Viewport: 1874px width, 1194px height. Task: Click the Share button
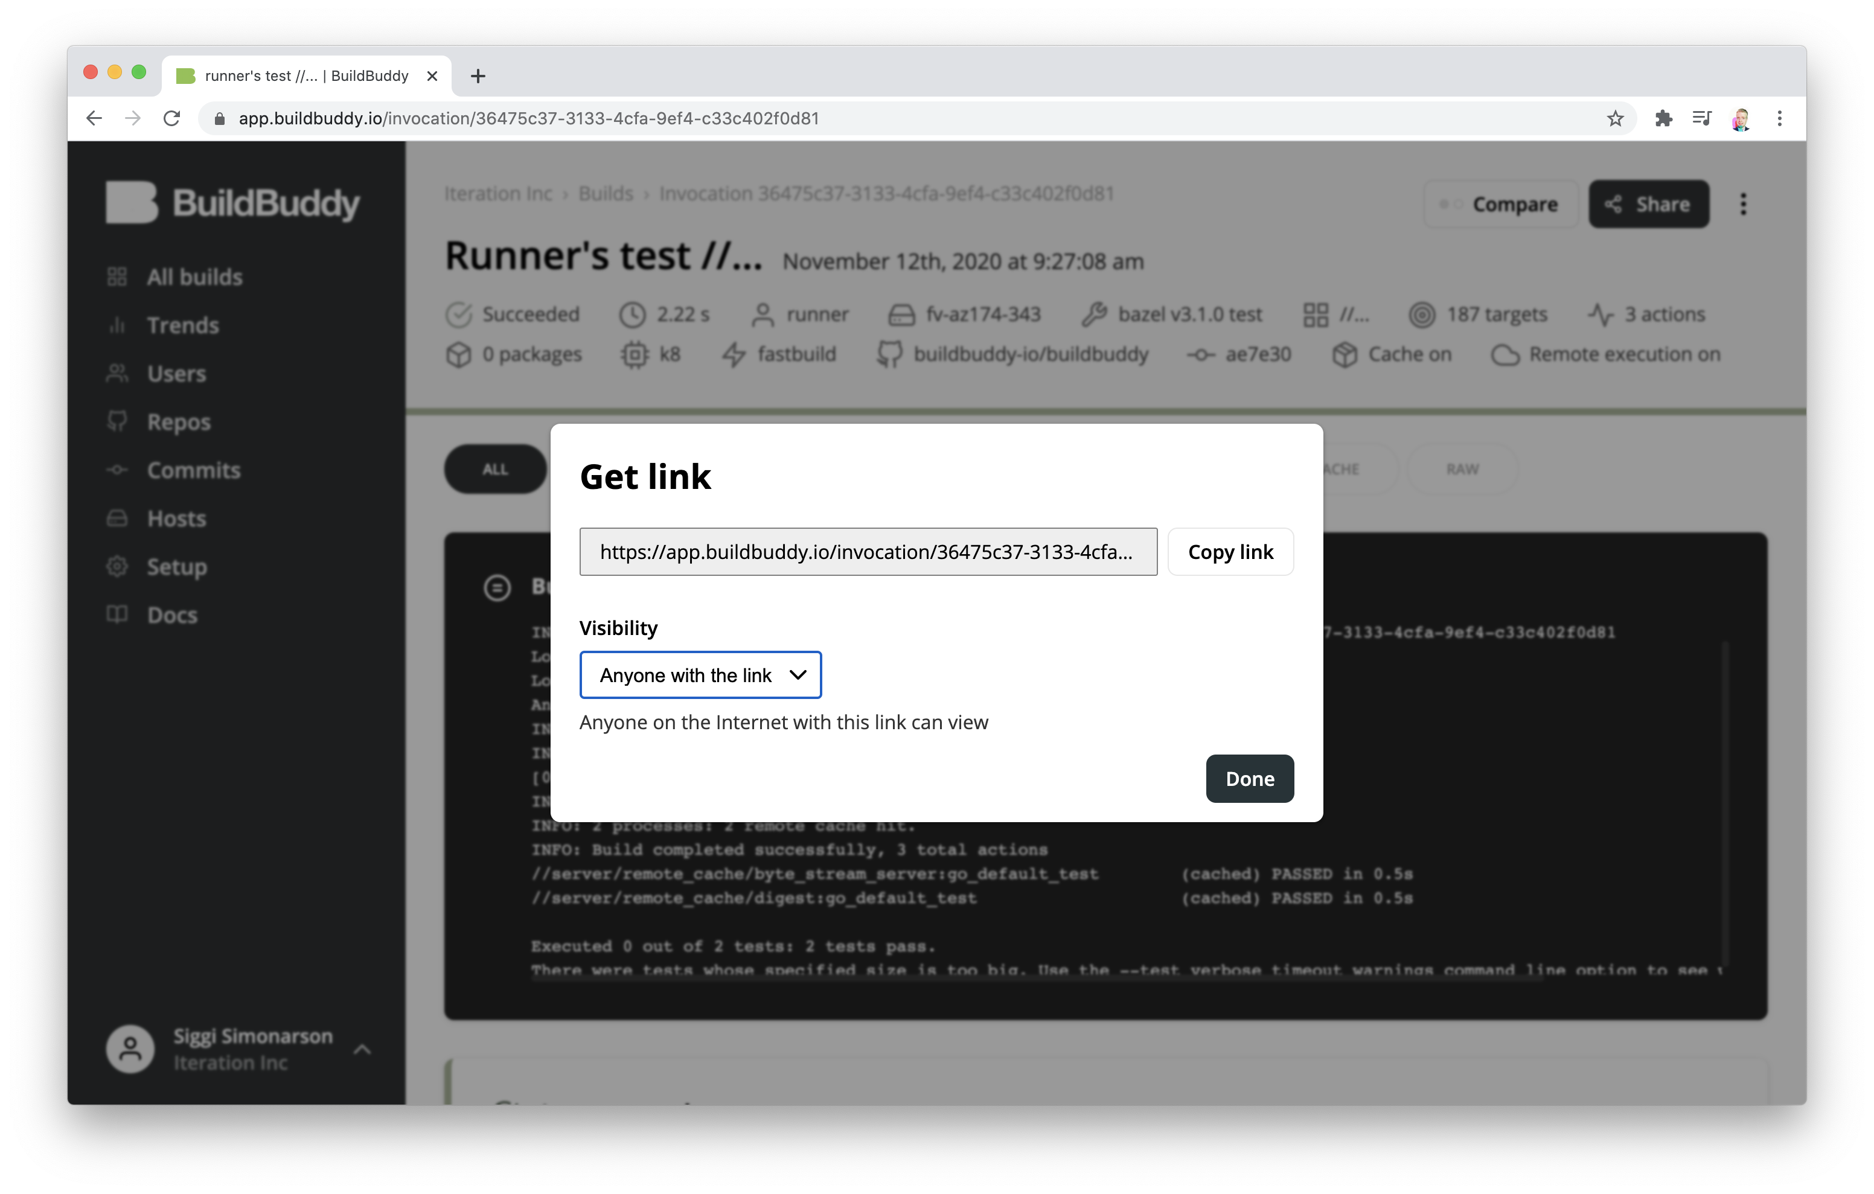[1648, 204]
